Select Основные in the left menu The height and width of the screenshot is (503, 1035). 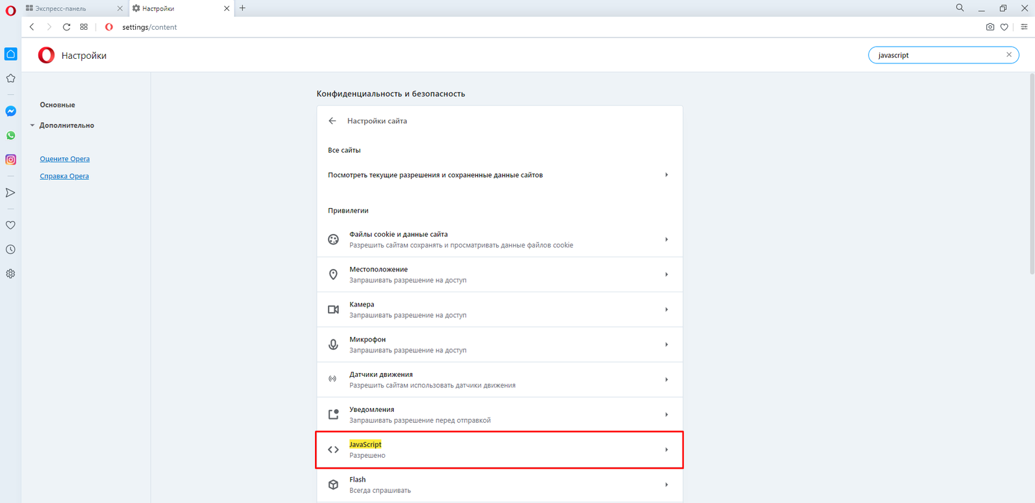[x=58, y=105]
